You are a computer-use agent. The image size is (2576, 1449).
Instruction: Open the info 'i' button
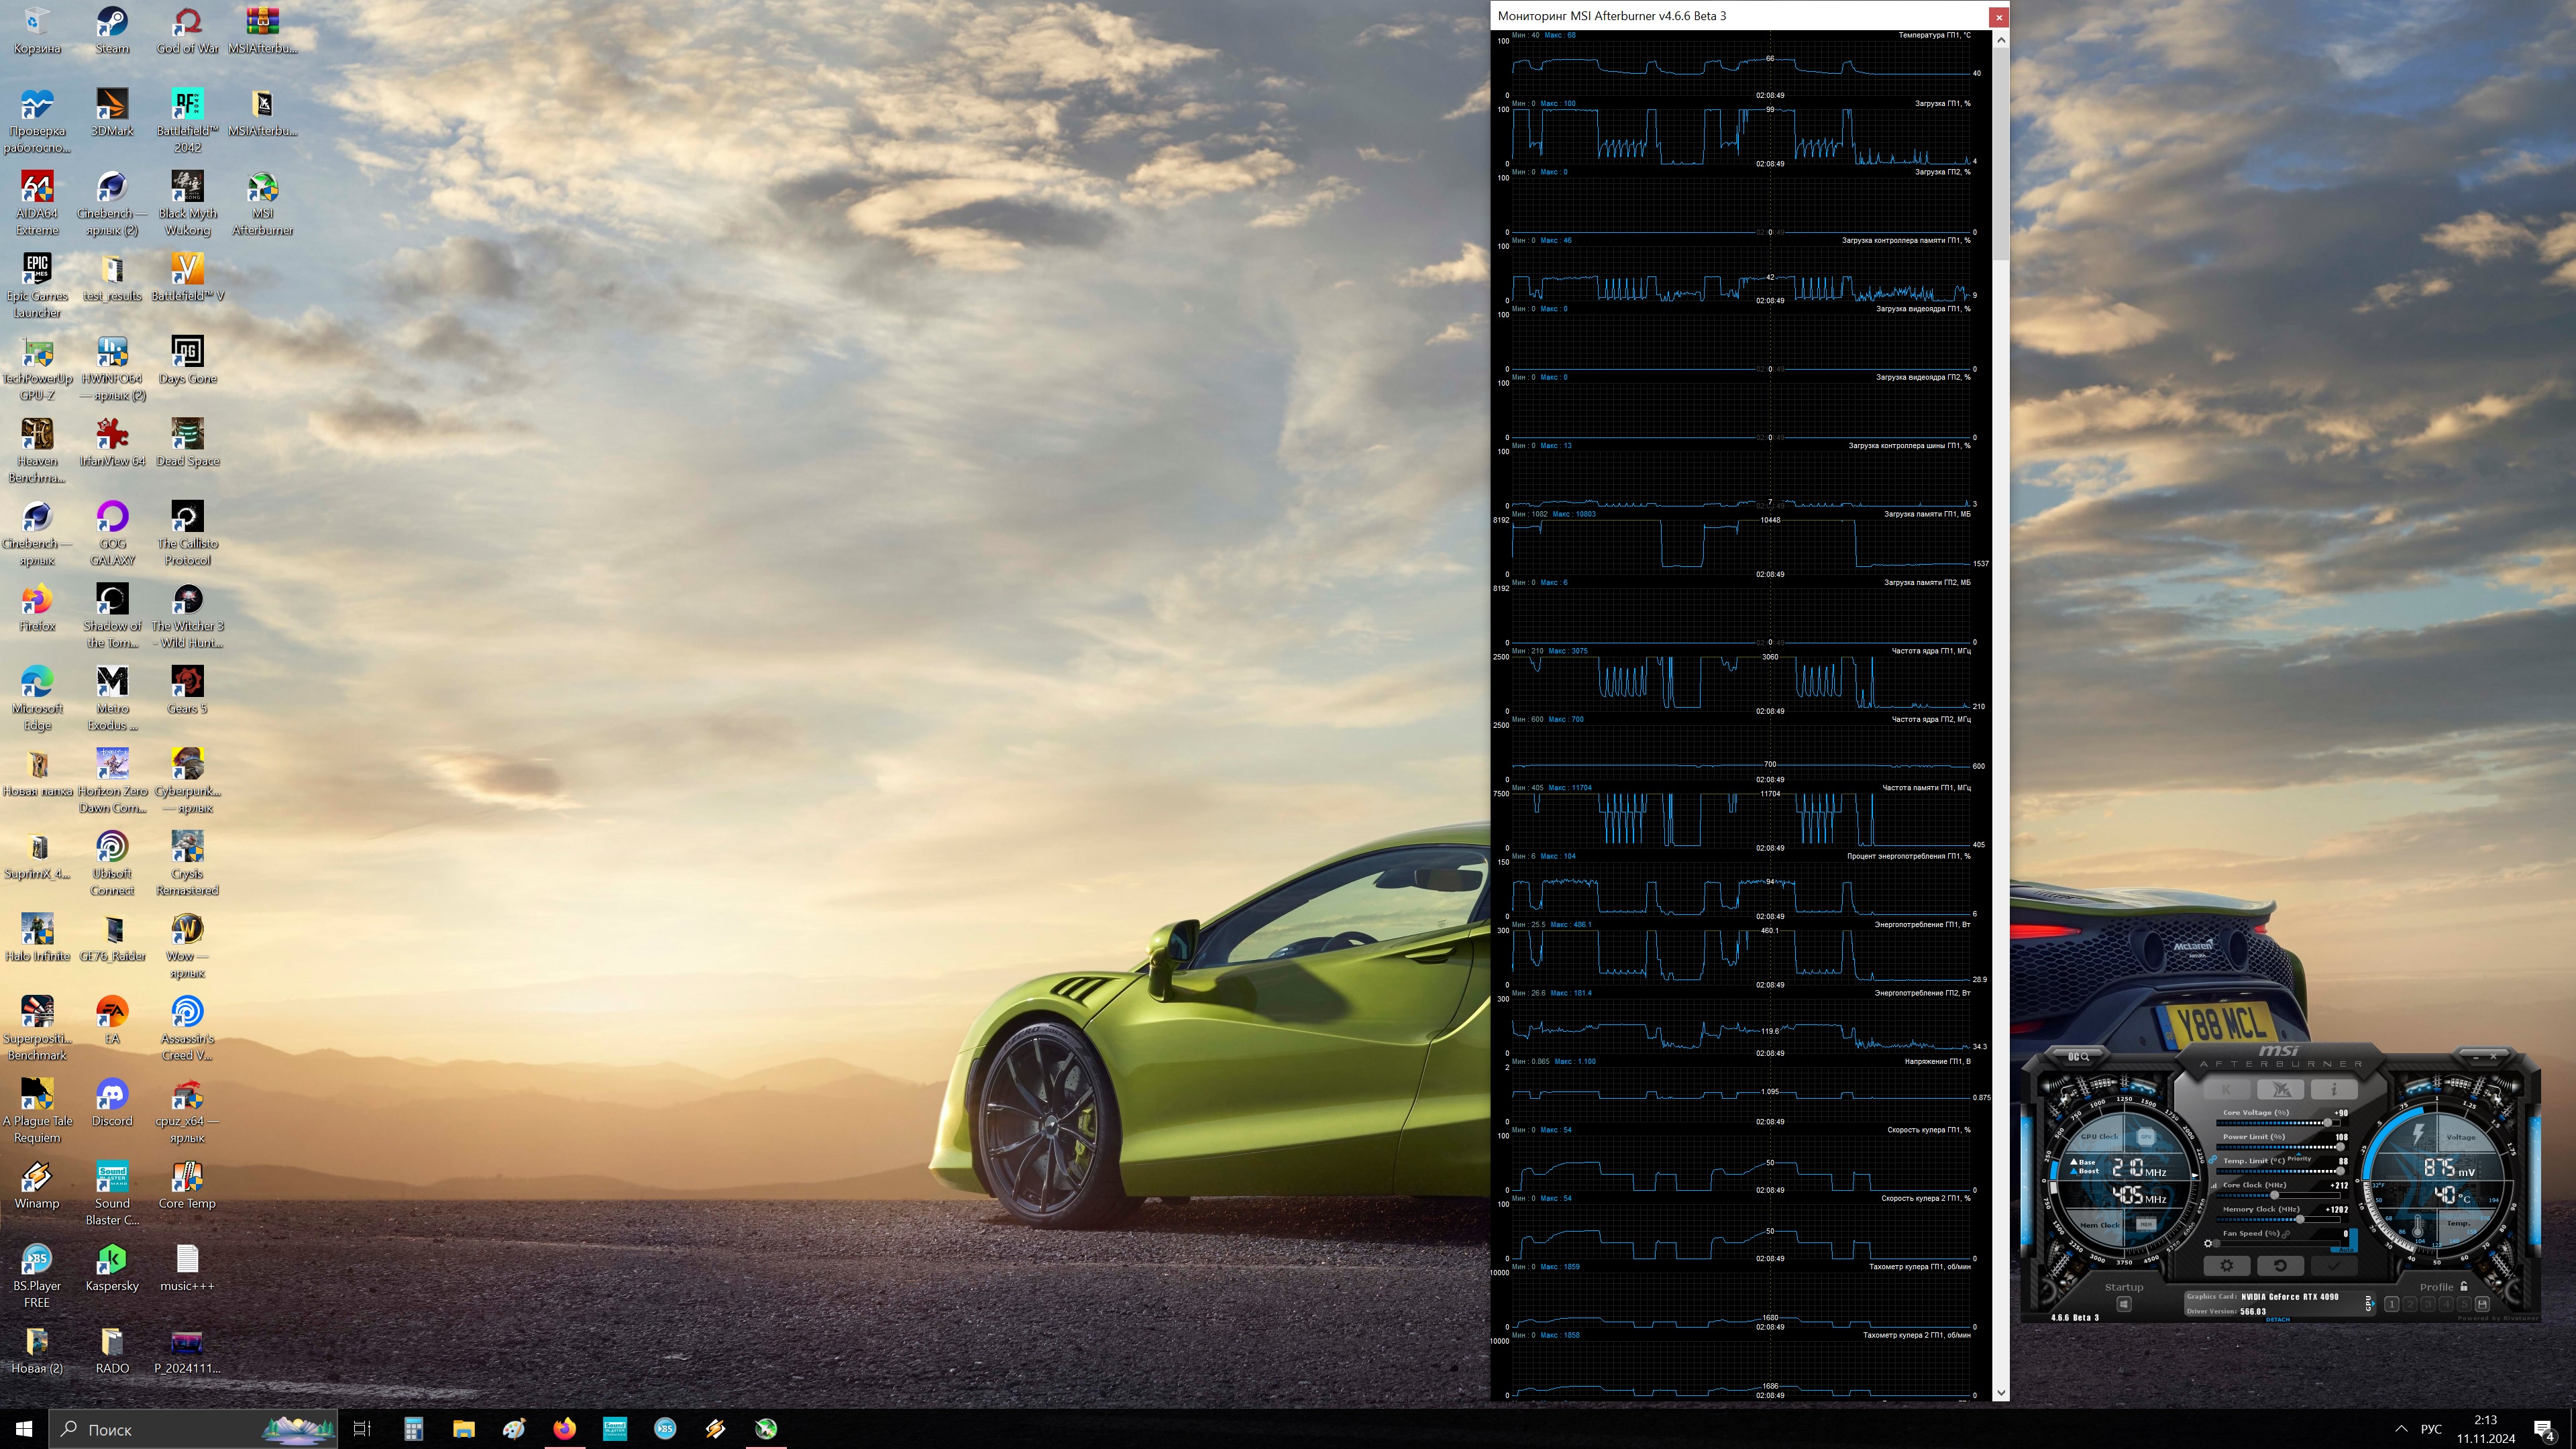point(2334,1089)
